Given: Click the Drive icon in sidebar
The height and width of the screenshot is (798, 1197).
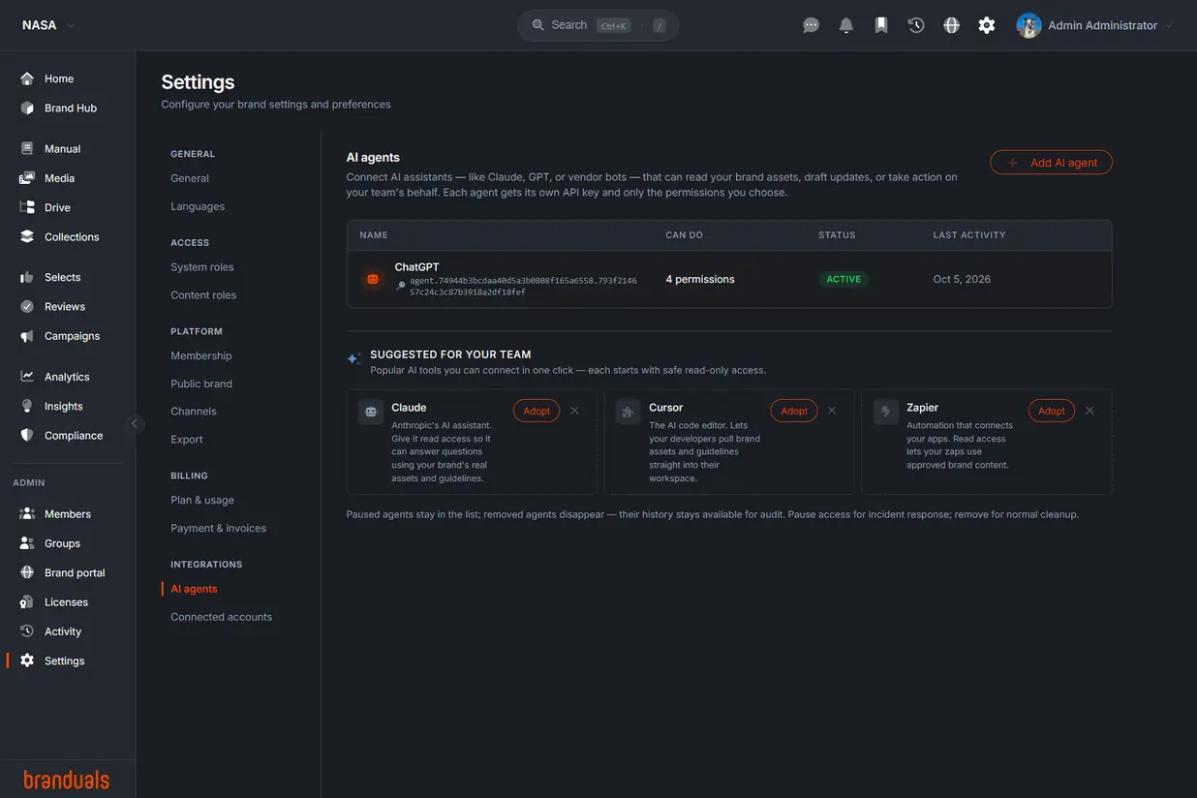Looking at the screenshot, I should [x=27, y=207].
